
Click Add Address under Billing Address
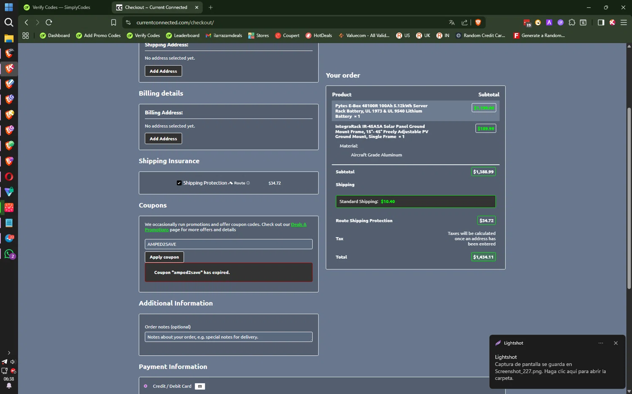click(163, 139)
